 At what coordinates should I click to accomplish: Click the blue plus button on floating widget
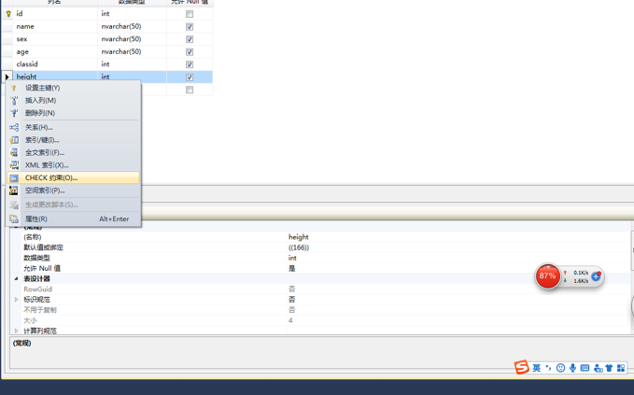596,276
